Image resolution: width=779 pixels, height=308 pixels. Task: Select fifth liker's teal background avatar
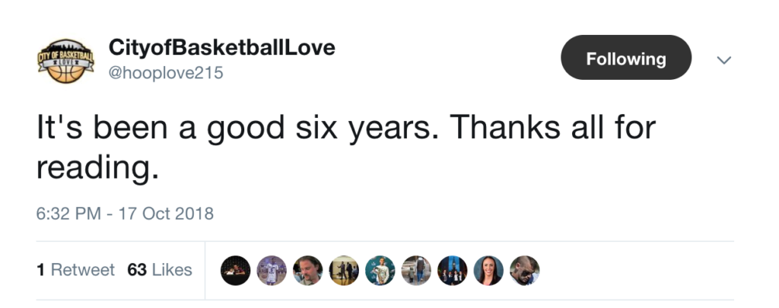click(380, 270)
